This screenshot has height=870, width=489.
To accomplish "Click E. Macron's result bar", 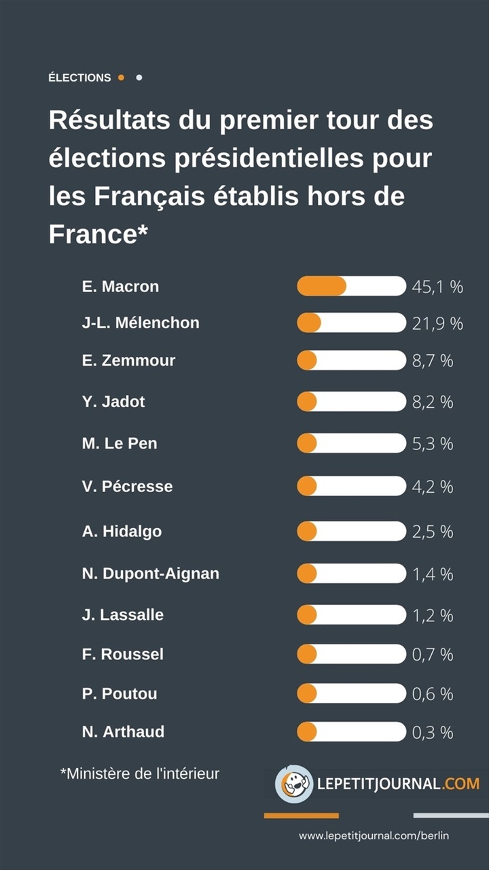I will [351, 286].
